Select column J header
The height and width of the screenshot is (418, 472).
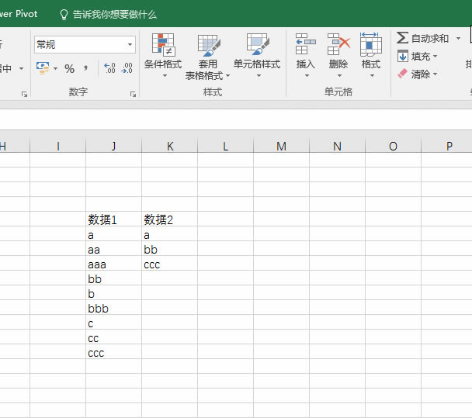click(114, 146)
